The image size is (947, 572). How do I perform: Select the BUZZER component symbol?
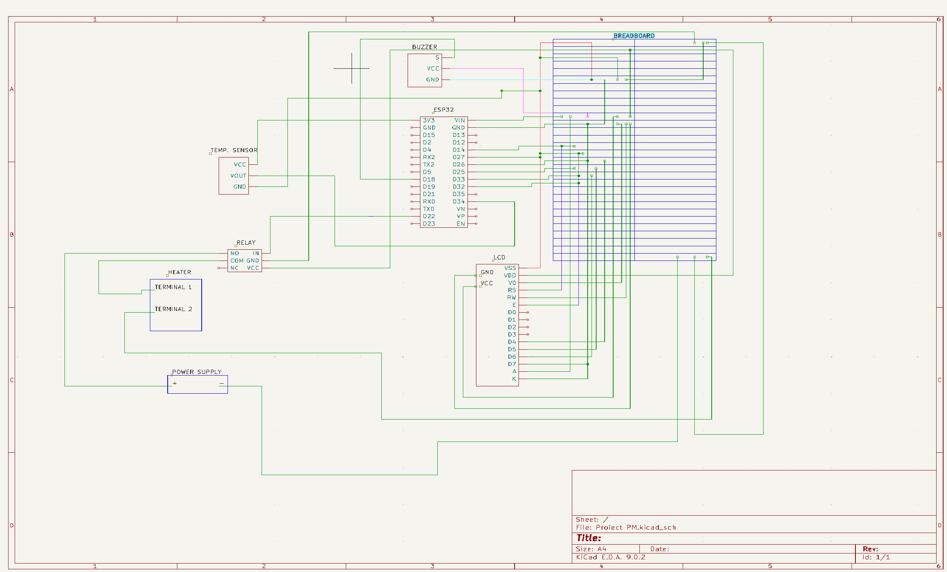[x=425, y=70]
